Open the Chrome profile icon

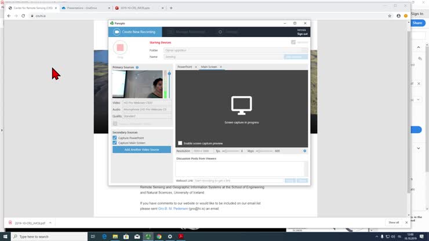click(398, 16)
